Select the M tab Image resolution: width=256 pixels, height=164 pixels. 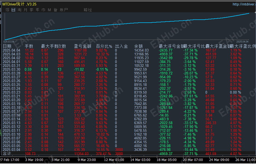point(49,10)
